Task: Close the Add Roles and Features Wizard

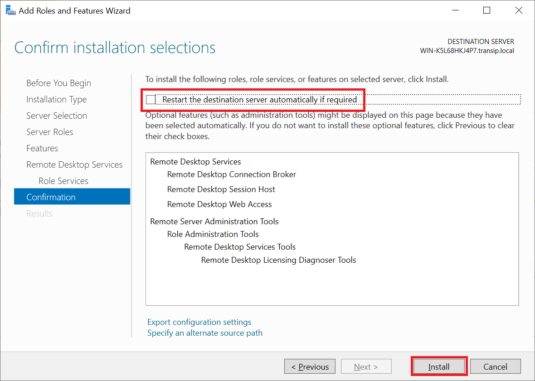Action: click(x=519, y=10)
